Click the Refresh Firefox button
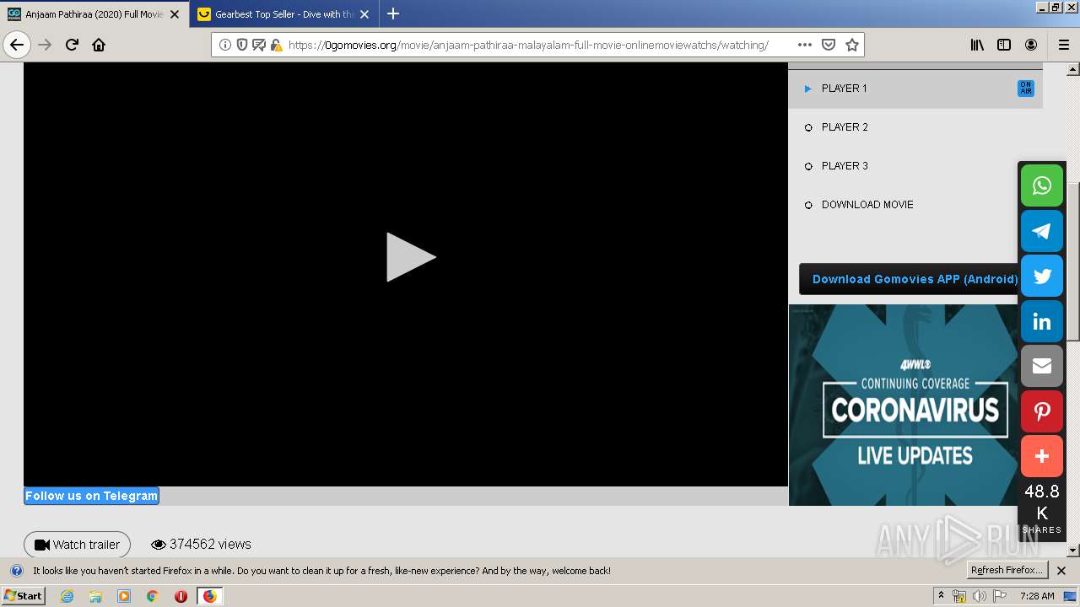Image resolution: width=1080 pixels, height=607 pixels. click(1007, 571)
